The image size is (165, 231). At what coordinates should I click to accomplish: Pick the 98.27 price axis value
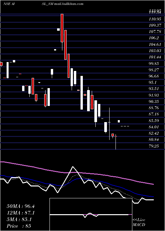tap(154, 70)
